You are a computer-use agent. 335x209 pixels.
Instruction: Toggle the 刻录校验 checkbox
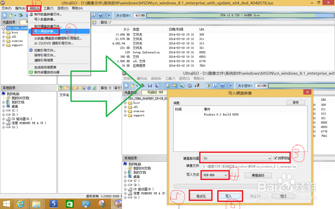[275, 158]
